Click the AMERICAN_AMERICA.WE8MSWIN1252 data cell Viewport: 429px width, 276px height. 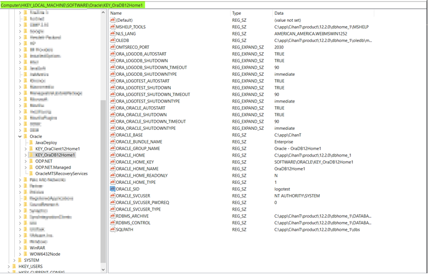311,34
